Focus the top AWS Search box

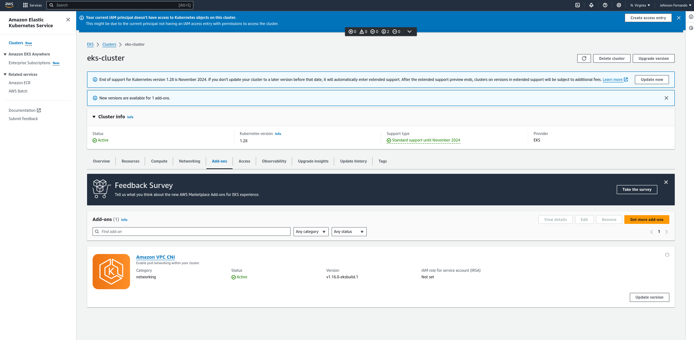tap(120, 5)
